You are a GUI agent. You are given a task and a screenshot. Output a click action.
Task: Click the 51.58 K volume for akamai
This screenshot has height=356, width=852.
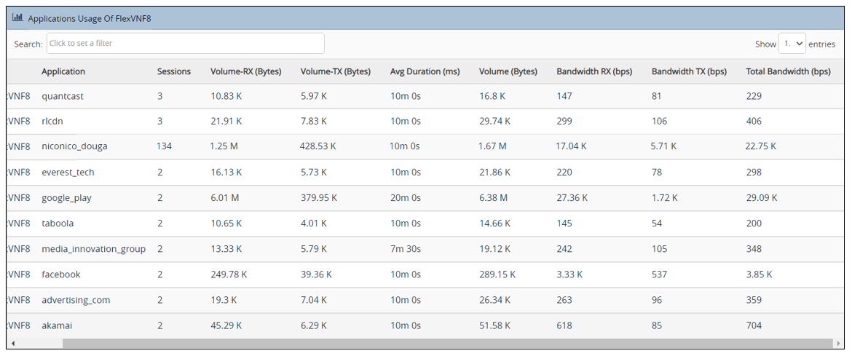coord(494,325)
